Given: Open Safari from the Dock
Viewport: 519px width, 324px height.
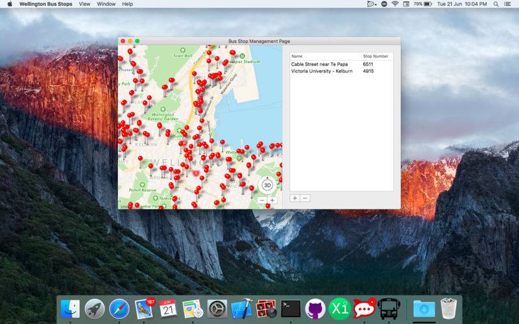Looking at the screenshot, I should pos(119,308).
